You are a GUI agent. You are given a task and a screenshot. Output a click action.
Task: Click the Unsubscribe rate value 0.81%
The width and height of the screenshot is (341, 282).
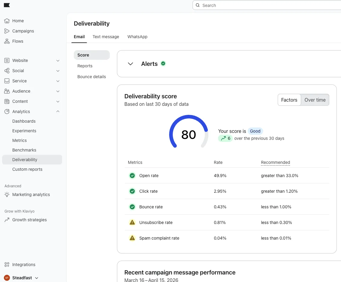click(220, 222)
